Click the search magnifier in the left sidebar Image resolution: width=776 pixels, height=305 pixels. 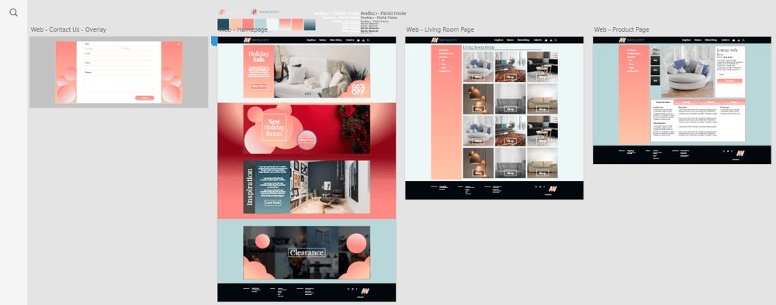(13, 12)
